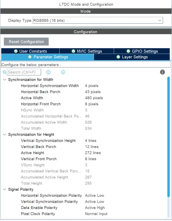Viewport: 172px width, 221px height.
Task: Click the Horizontal Back Porch label
Action: [41, 92]
